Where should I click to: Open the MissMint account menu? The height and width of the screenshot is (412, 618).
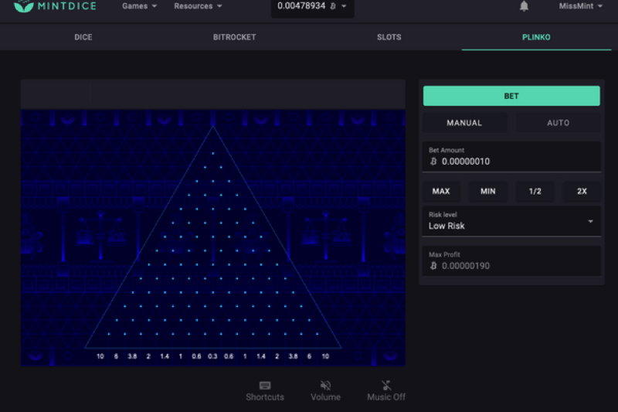click(x=581, y=6)
